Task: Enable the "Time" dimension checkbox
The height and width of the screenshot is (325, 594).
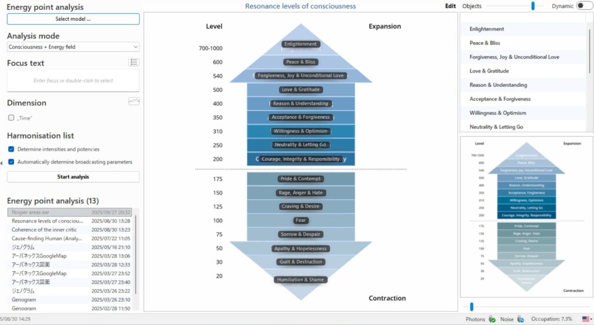Action: pyautogui.click(x=11, y=118)
